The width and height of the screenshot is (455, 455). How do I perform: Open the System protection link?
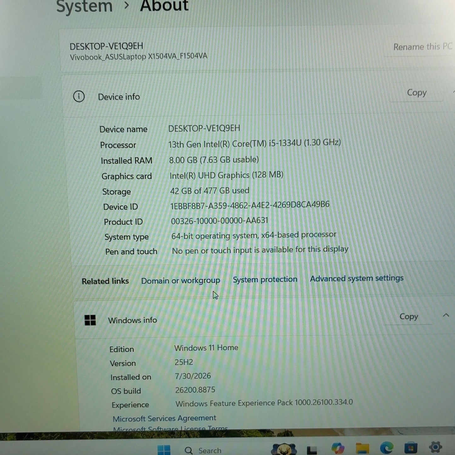point(265,279)
